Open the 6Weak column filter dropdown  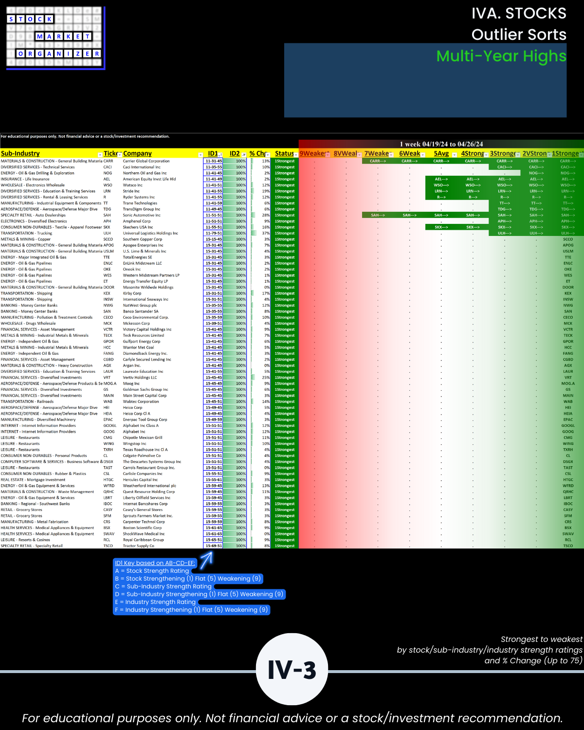point(422,155)
